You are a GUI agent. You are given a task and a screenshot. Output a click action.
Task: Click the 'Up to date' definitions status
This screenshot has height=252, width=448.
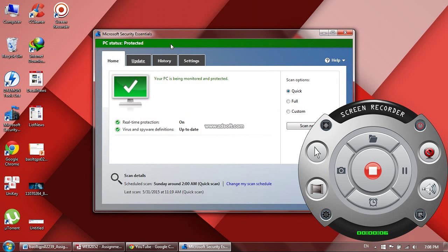(x=189, y=129)
